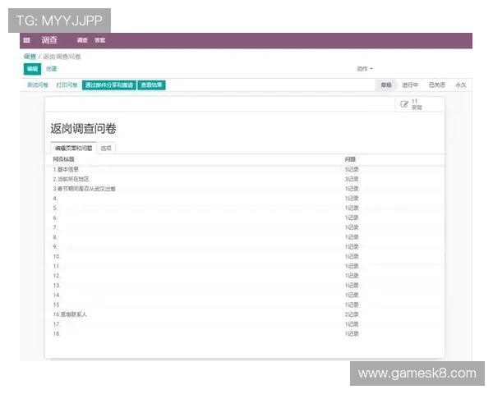Open the page row numbered 5.
Image resolution: width=493 pixels, height=394 pixels.
click(x=245, y=208)
